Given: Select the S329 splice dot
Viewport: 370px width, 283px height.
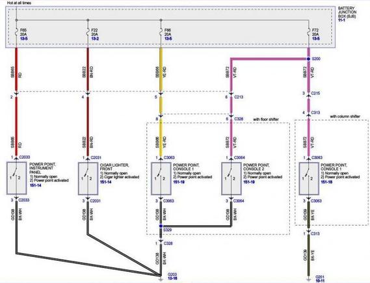Looking at the screenshot, I should 161,226.
